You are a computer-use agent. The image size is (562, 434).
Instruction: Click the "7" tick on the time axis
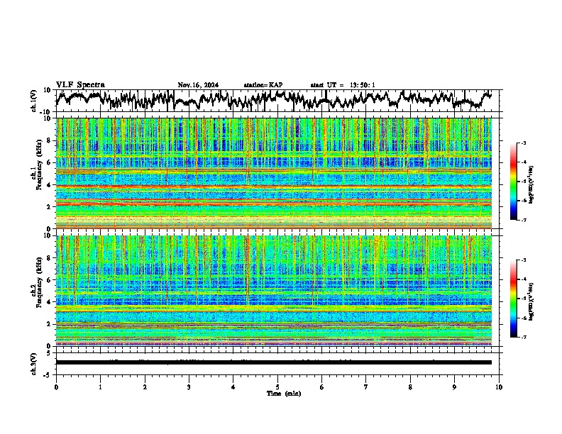pos(366,387)
